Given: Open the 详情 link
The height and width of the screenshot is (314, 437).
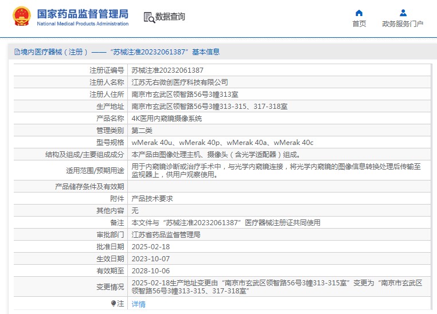Looking at the screenshot, I should (139, 304).
